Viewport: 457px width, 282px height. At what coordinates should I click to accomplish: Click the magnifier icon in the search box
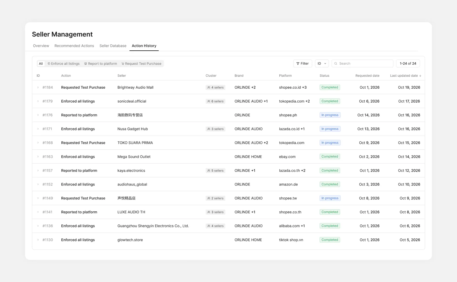pyautogui.click(x=336, y=64)
